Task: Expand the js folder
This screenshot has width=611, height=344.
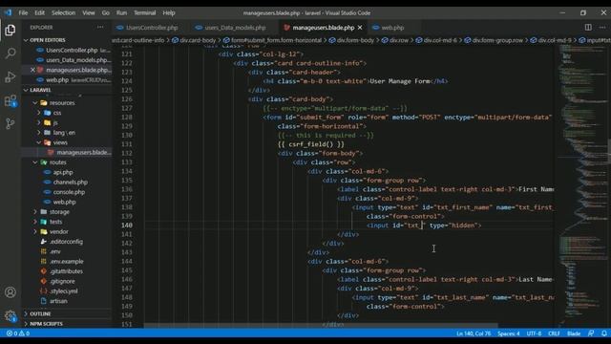Action: click(55, 122)
